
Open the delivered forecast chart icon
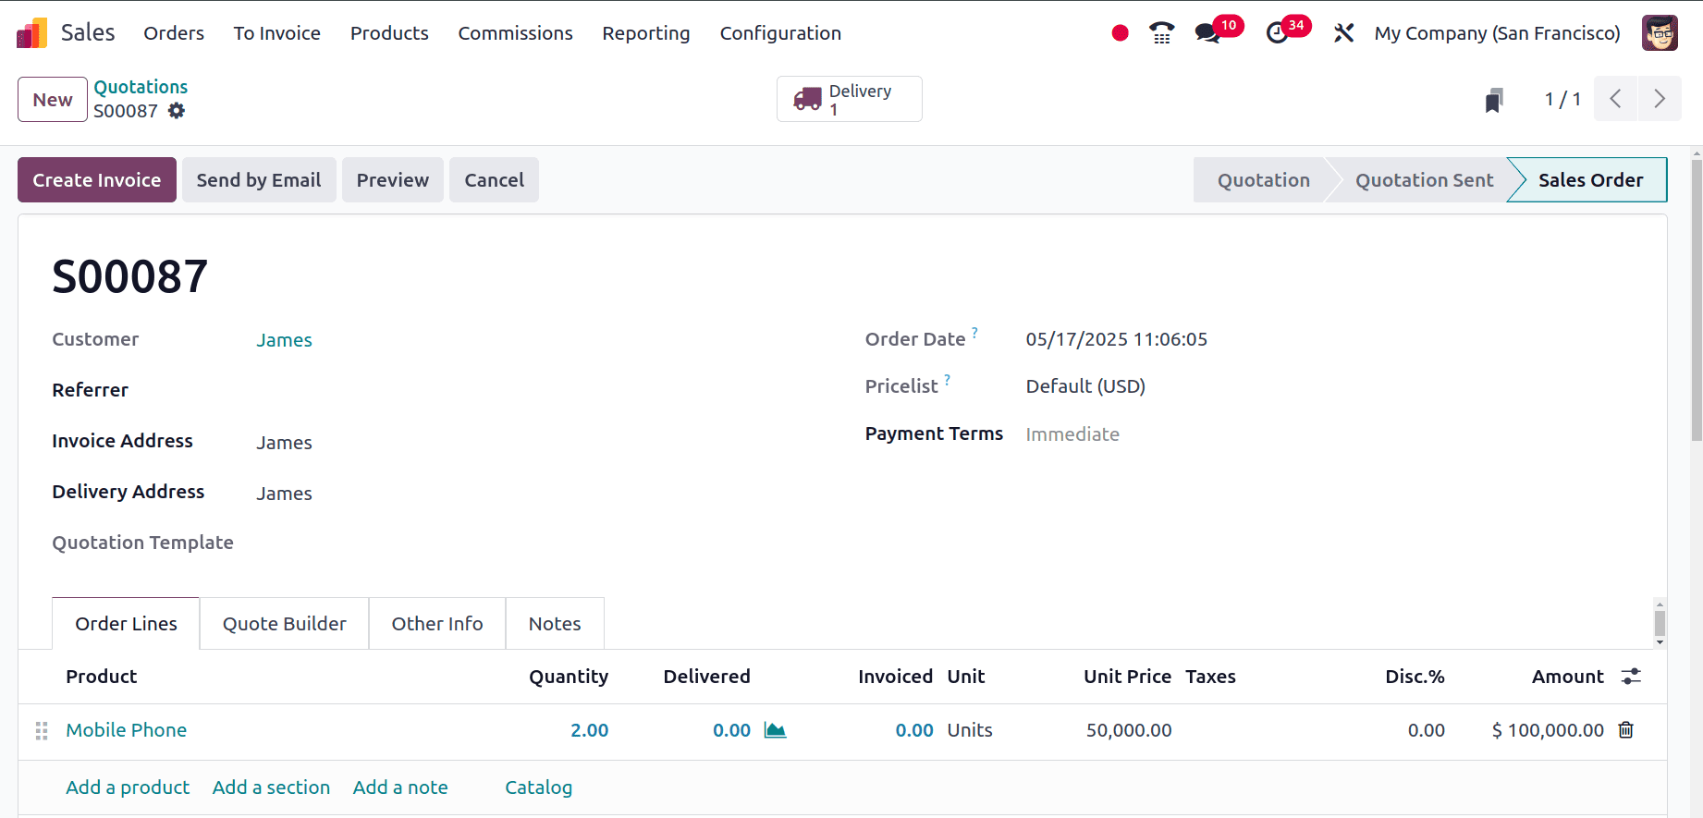pos(775,730)
